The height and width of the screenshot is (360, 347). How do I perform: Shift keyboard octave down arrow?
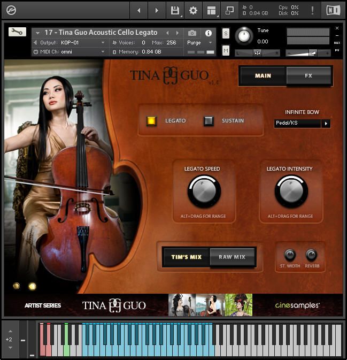10,348
